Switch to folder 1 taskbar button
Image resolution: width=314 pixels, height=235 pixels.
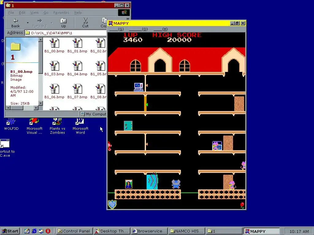[224, 231]
